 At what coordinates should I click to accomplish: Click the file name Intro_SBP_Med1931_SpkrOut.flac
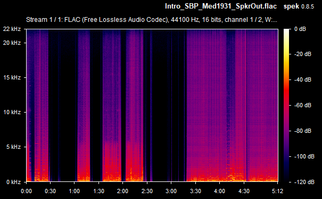221,6
